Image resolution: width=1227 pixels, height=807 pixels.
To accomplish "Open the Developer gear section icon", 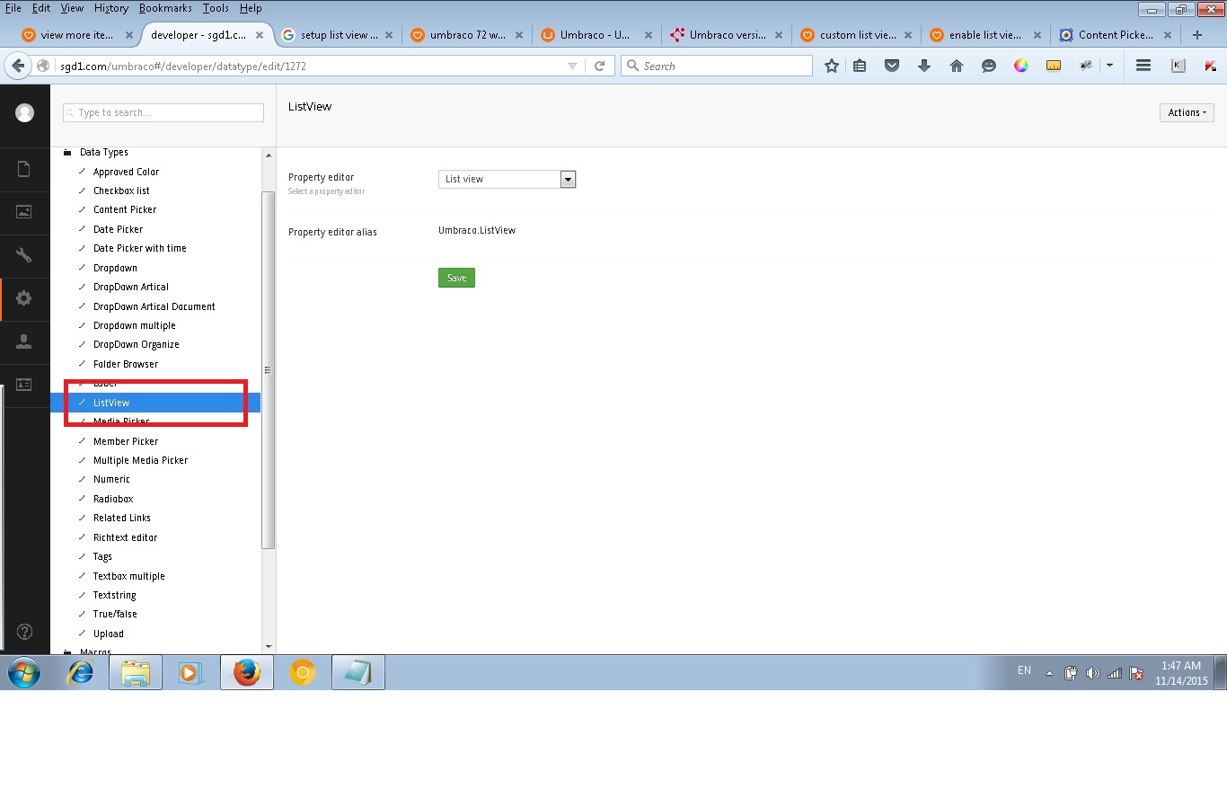I will [x=24, y=298].
